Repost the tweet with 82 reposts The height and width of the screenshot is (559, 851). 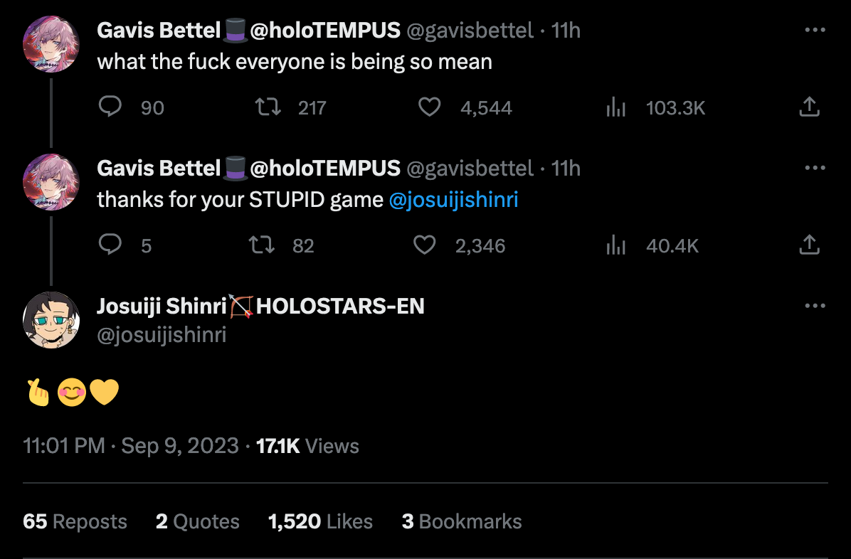tap(263, 245)
